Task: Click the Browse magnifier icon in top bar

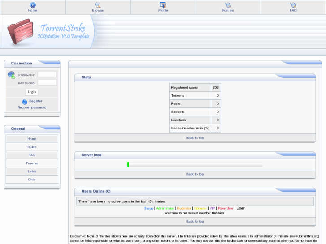Action: coord(98,5)
